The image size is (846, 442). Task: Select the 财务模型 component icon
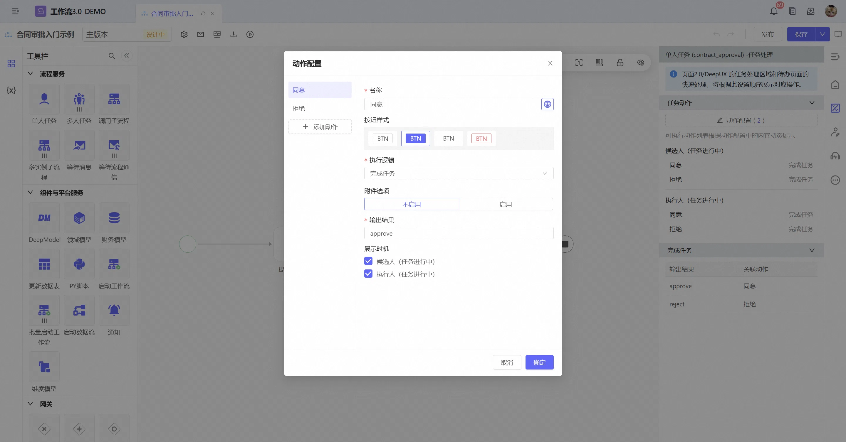pyautogui.click(x=114, y=218)
